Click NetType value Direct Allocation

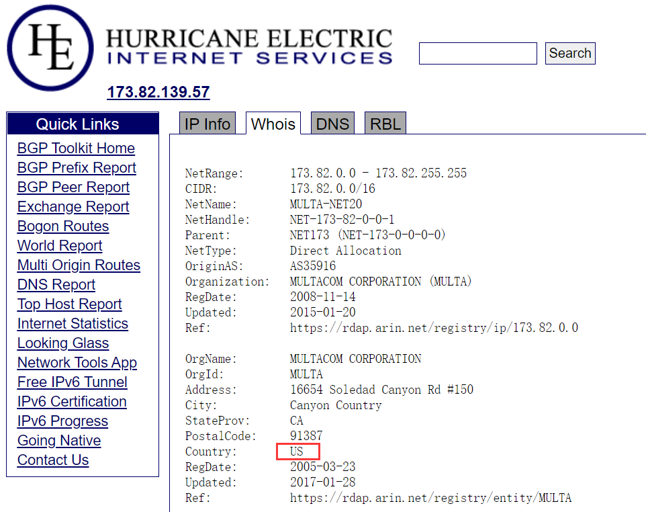(345, 251)
